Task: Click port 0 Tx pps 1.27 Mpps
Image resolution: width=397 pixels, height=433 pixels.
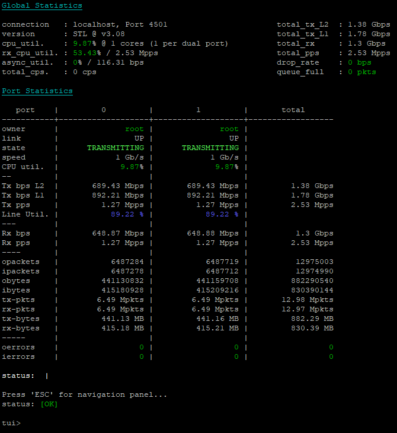Action: (123, 205)
